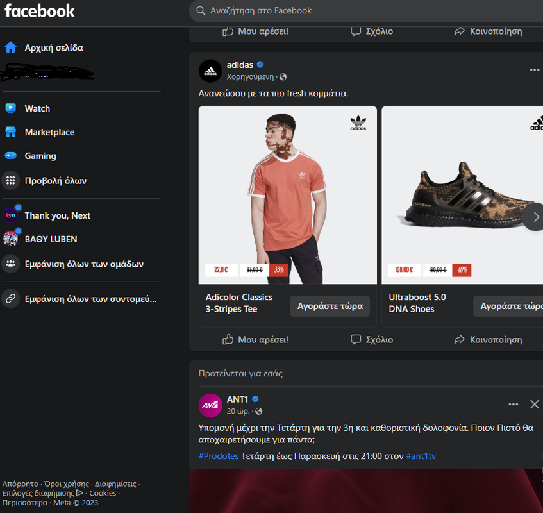The height and width of the screenshot is (513, 543).
Task: Open Gaming in the sidebar
Action: pyautogui.click(x=40, y=156)
